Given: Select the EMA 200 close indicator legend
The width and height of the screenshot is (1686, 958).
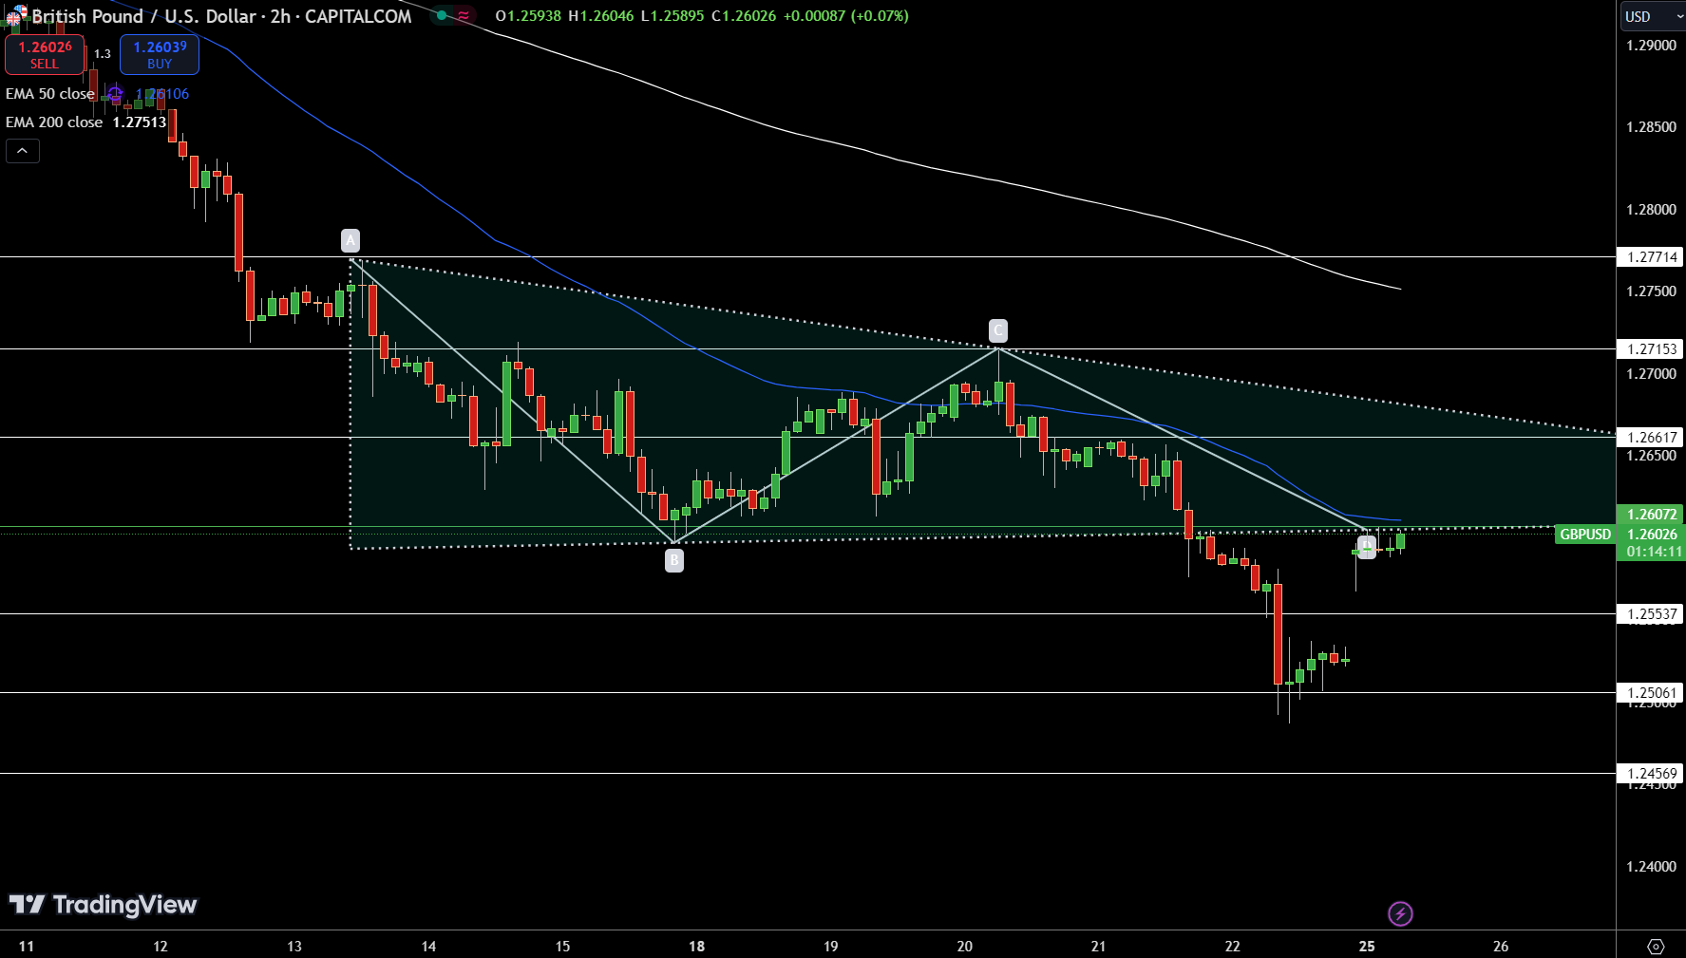Looking at the screenshot, I should click(54, 122).
